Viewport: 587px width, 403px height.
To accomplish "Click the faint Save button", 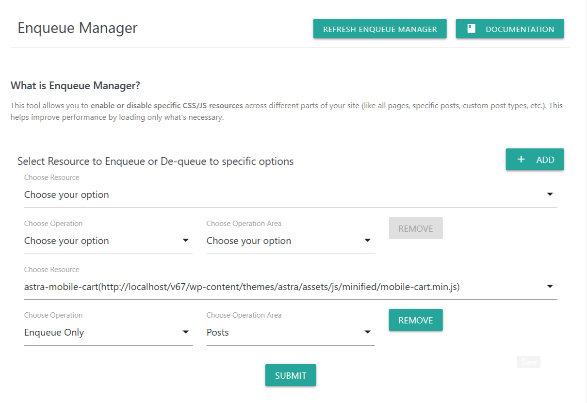I will point(528,362).
